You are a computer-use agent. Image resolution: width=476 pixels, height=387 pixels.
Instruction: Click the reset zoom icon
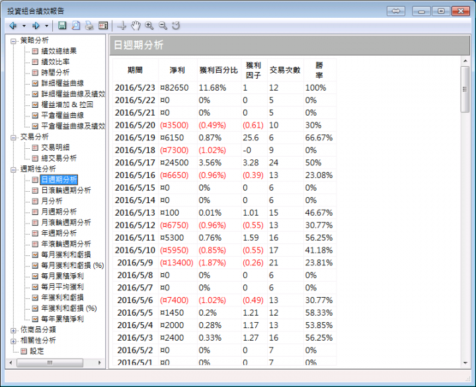(x=176, y=26)
